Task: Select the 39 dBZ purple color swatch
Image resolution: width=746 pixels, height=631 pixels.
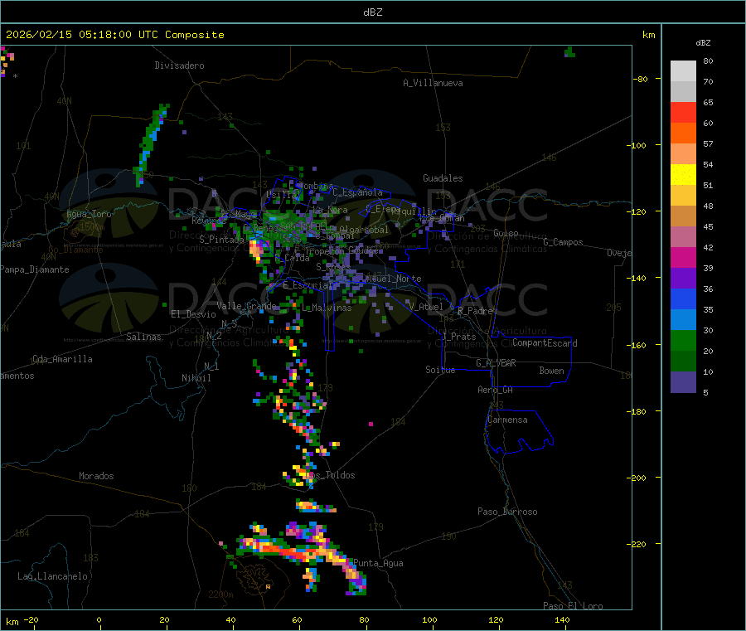Action: (683, 279)
